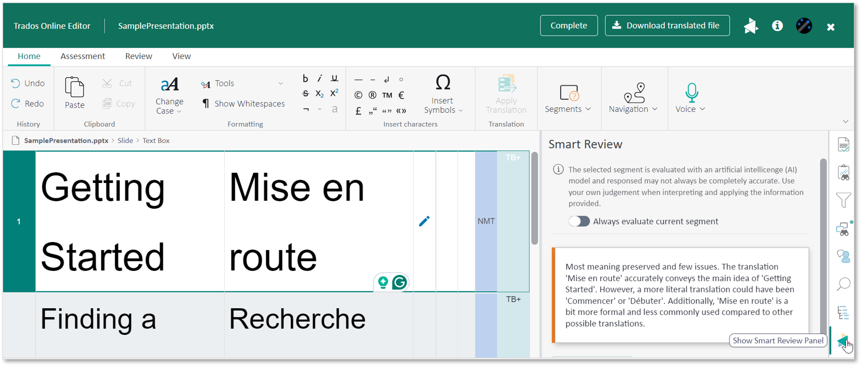Click the pencil edit icon in segment 1

point(424,221)
